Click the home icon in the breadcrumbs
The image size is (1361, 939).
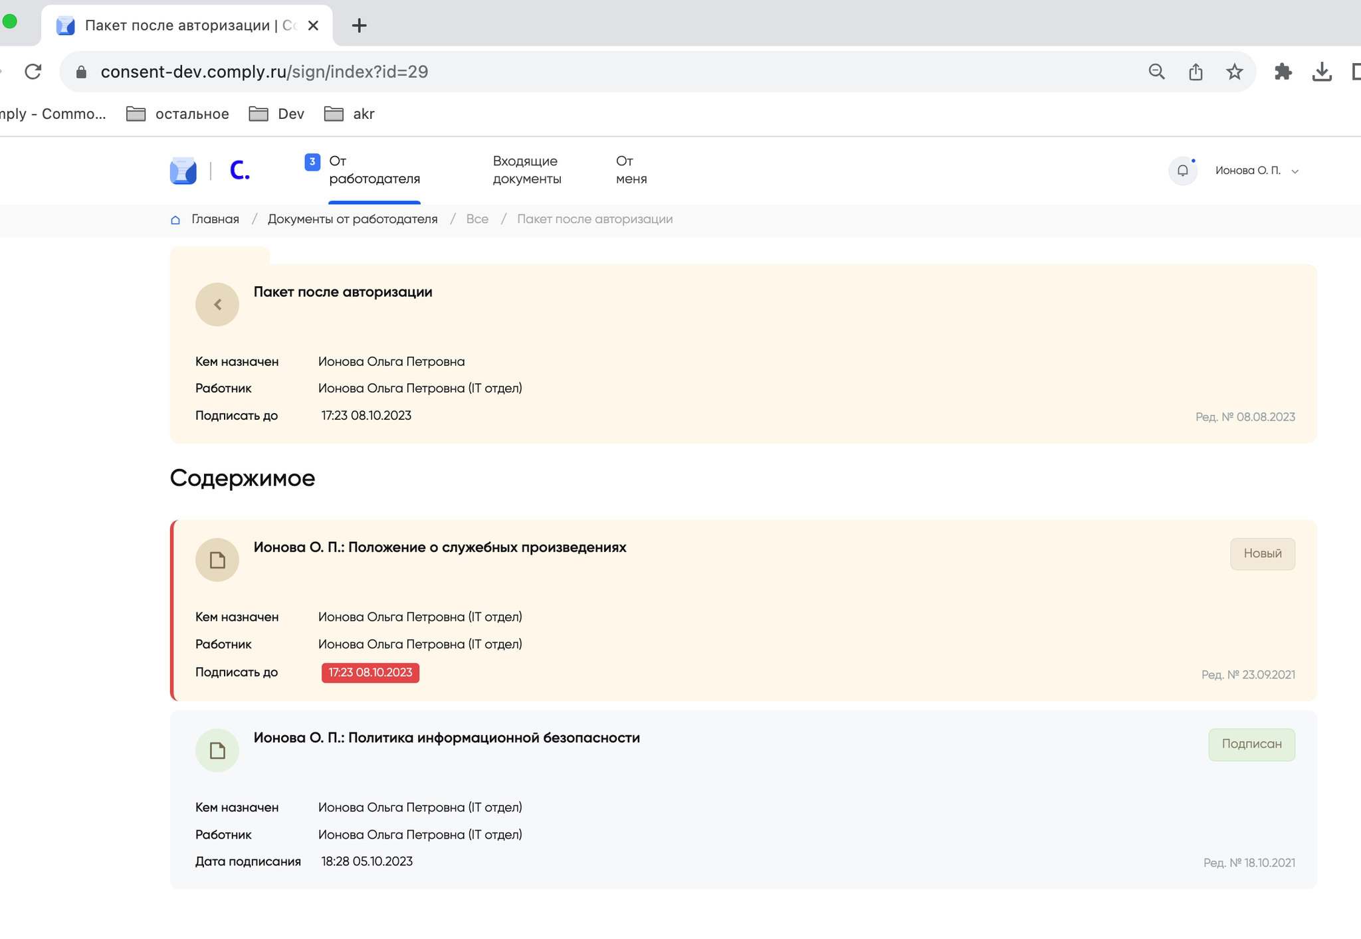[x=175, y=220]
